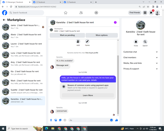The image size is (164, 131).
Task: Mute conversation using bell icon
Action: click(x=136, y=42)
